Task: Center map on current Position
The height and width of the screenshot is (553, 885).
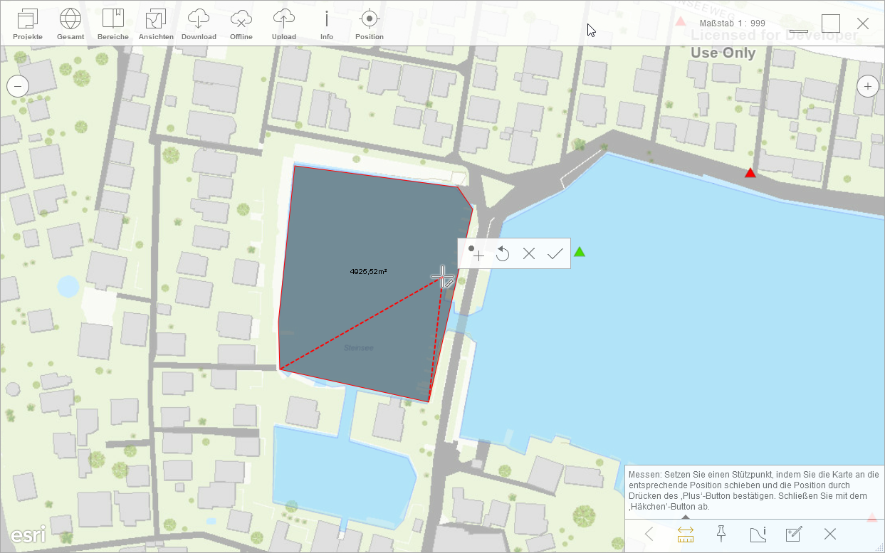Action: coord(369,23)
